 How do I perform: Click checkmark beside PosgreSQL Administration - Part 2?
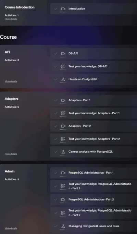tap(56, 199)
